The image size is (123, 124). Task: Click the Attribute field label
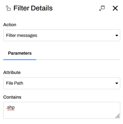[x=12, y=72]
